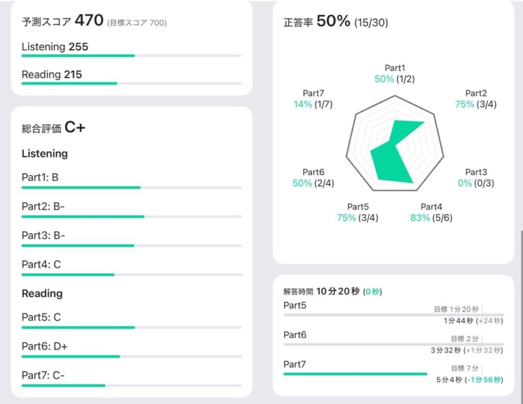Click the Part3 0% radar label
Image resolution: width=523 pixels, height=404 pixels.
476,178
